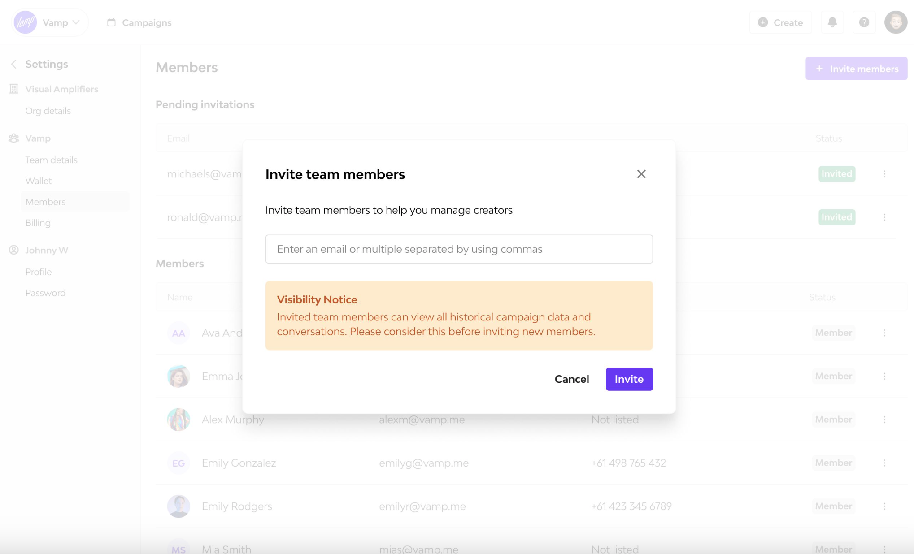Click the Create button
The width and height of the screenshot is (914, 554).
[x=780, y=22]
